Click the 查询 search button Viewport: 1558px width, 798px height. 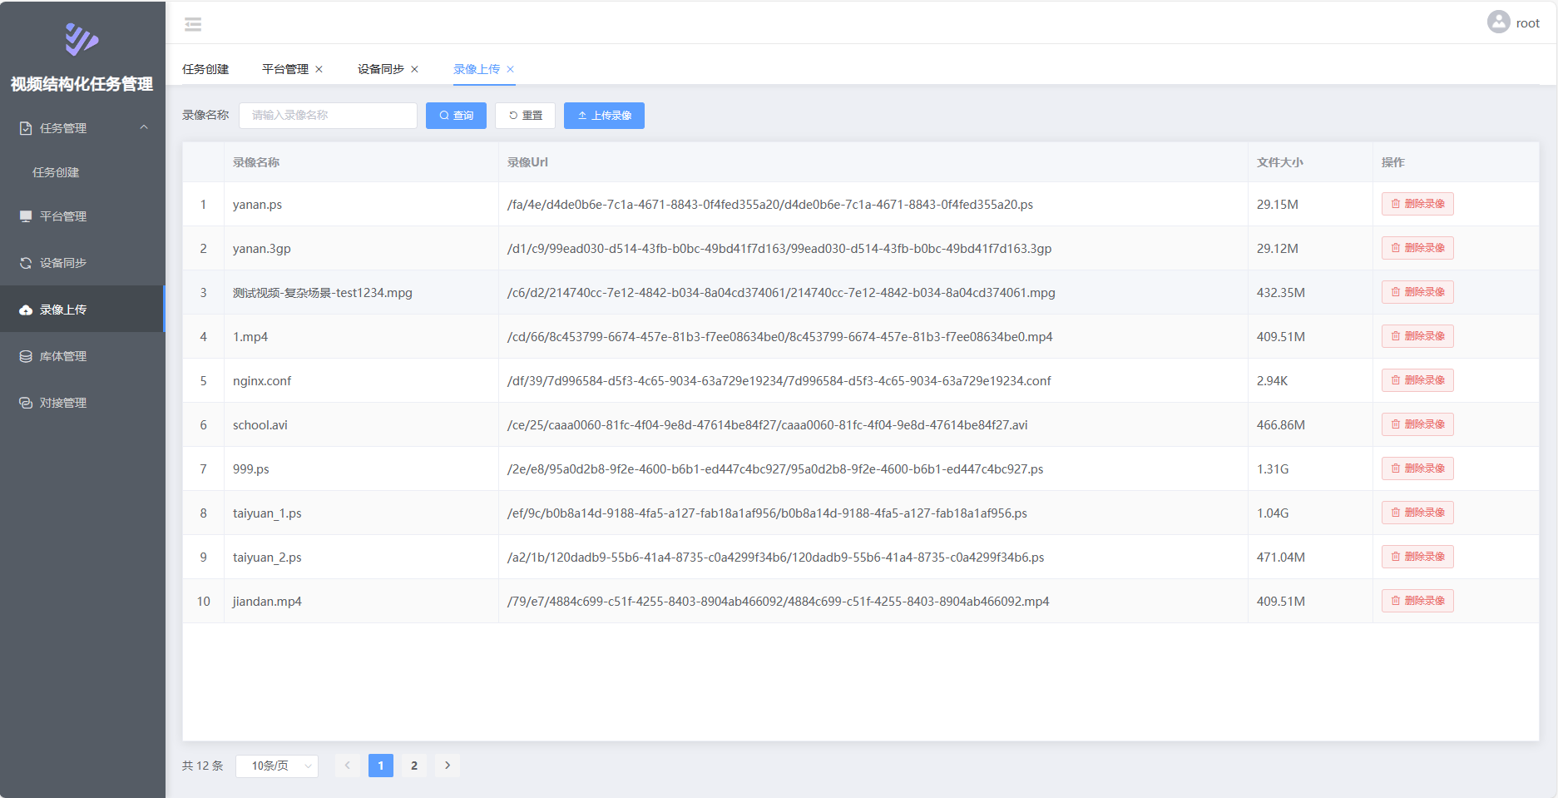point(456,116)
